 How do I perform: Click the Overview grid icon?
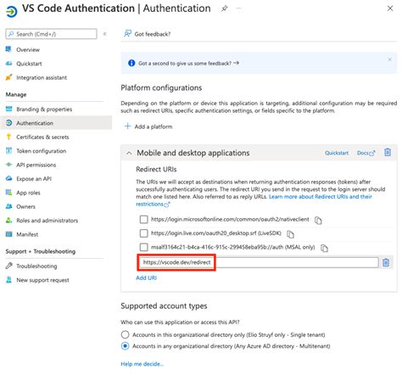[8, 49]
